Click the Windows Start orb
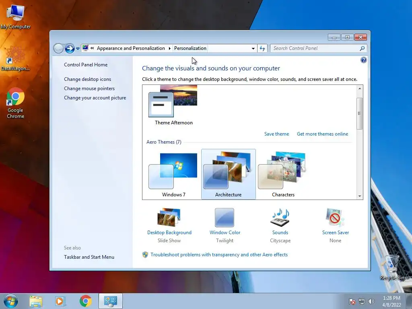Image resolution: width=412 pixels, height=309 pixels. click(11, 301)
